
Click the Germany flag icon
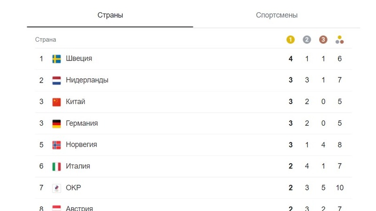pos(56,123)
